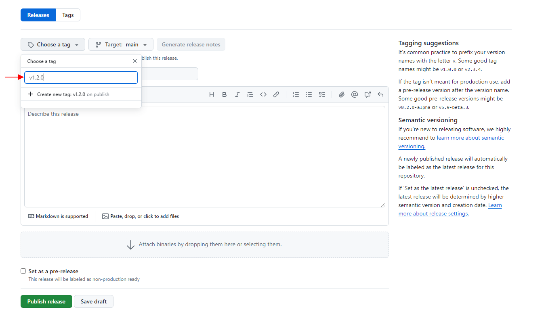Mention a user with the @ icon

tap(354, 94)
